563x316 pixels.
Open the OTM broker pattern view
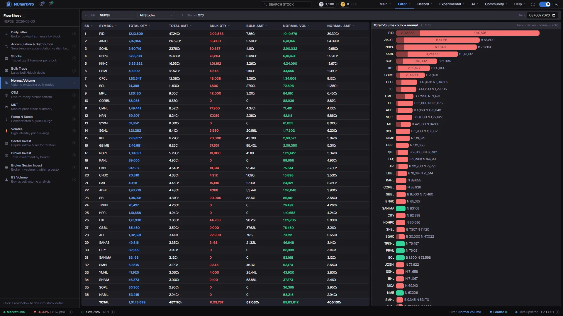(40, 95)
